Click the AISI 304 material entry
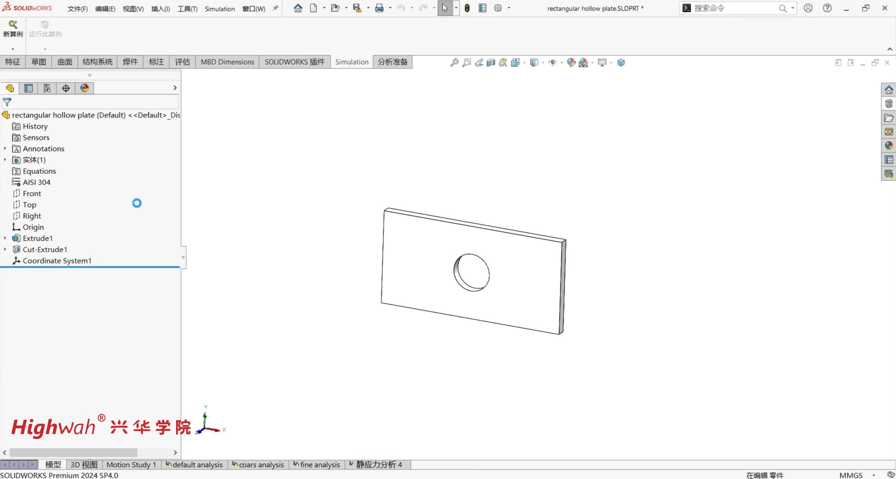Viewport: 896px width, 479px height. click(36, 182)
